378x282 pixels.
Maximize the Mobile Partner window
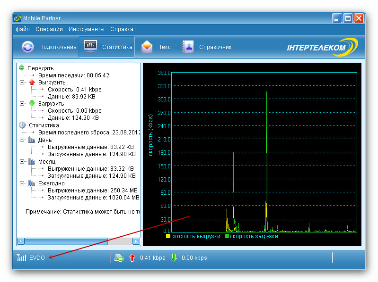click(348, 18)
